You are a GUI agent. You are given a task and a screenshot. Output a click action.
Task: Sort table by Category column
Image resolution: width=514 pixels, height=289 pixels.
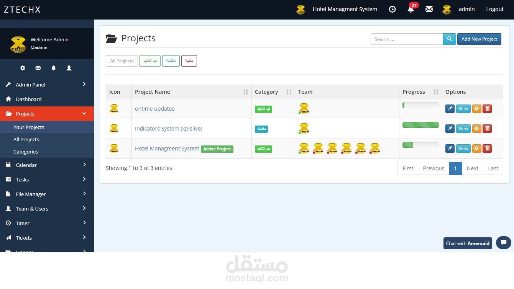tap(273, 92)
